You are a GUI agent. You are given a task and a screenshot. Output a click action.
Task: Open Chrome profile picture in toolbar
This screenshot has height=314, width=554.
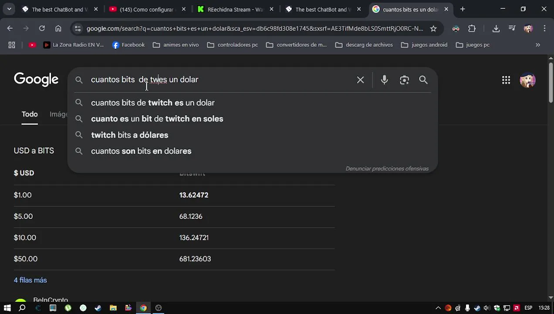coord(528,28)
